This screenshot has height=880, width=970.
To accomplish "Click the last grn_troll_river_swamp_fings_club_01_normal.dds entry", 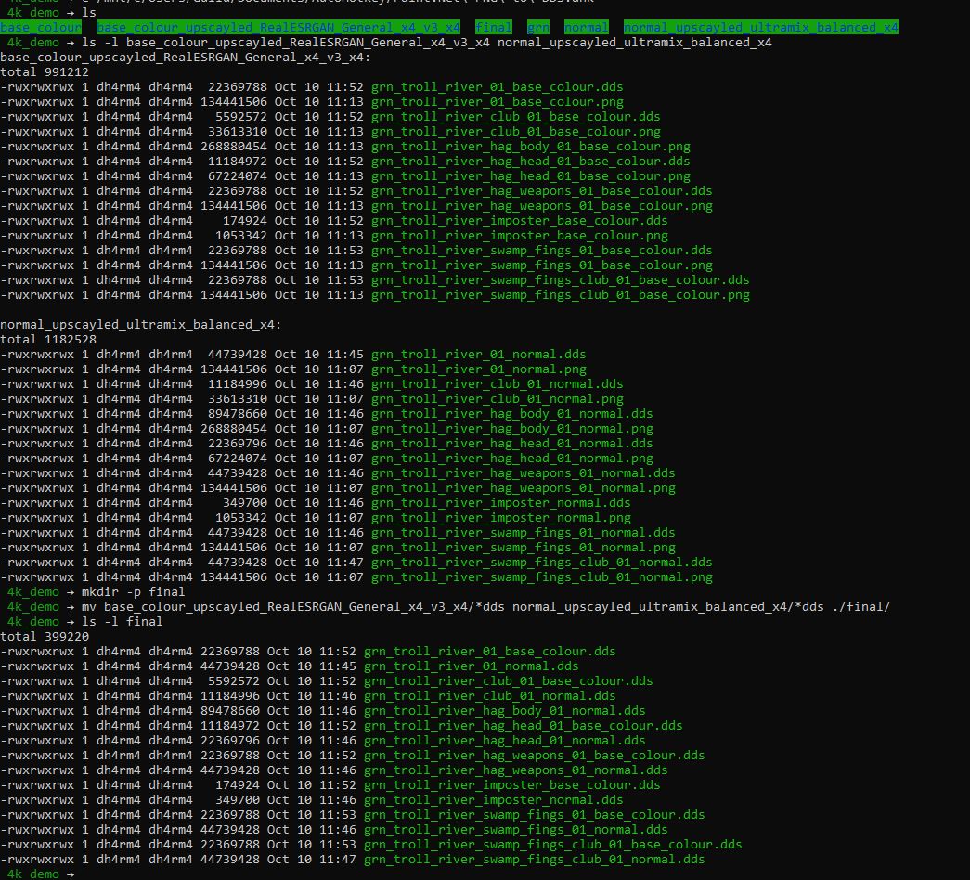I will 535,860.
